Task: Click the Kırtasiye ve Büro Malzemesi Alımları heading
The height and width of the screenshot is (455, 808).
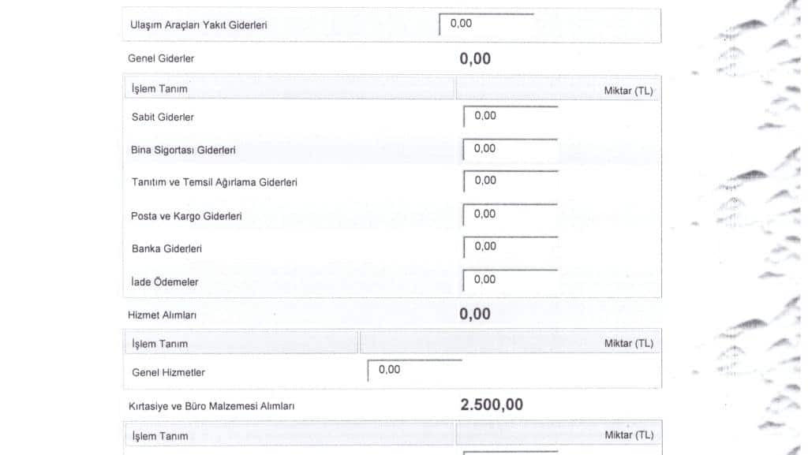Action: pyautogui.click(x=211, y=406)
